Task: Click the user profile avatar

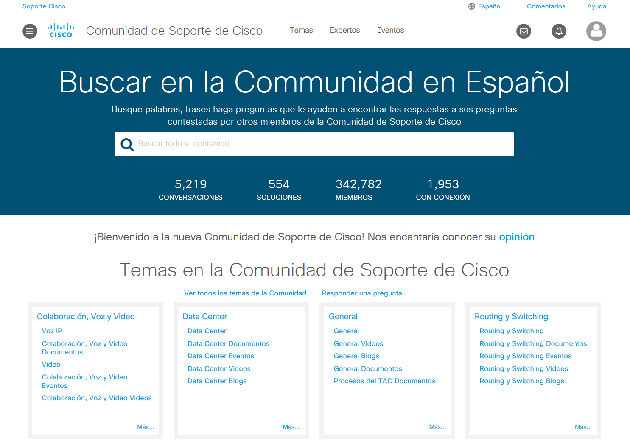Action: point(596,31)
